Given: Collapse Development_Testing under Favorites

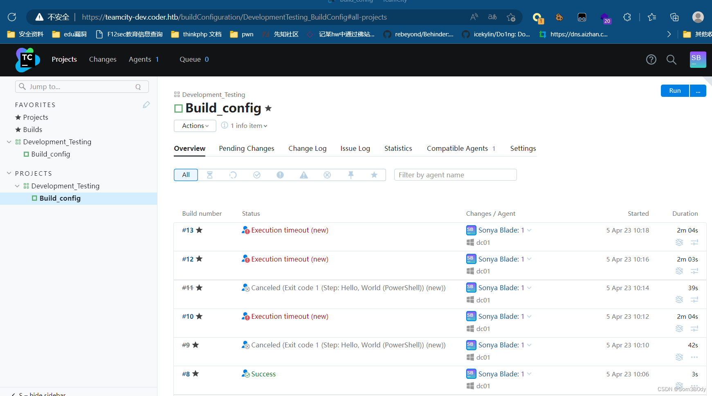Looking at the screenshot, I should coord(9,142).
